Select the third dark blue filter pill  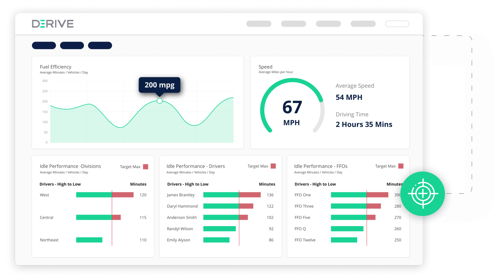click(100, 45)
